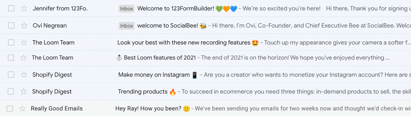Star the Jennifer from 123Fo. email
This screenshot has height=116, width=411.
click(24, 9)
